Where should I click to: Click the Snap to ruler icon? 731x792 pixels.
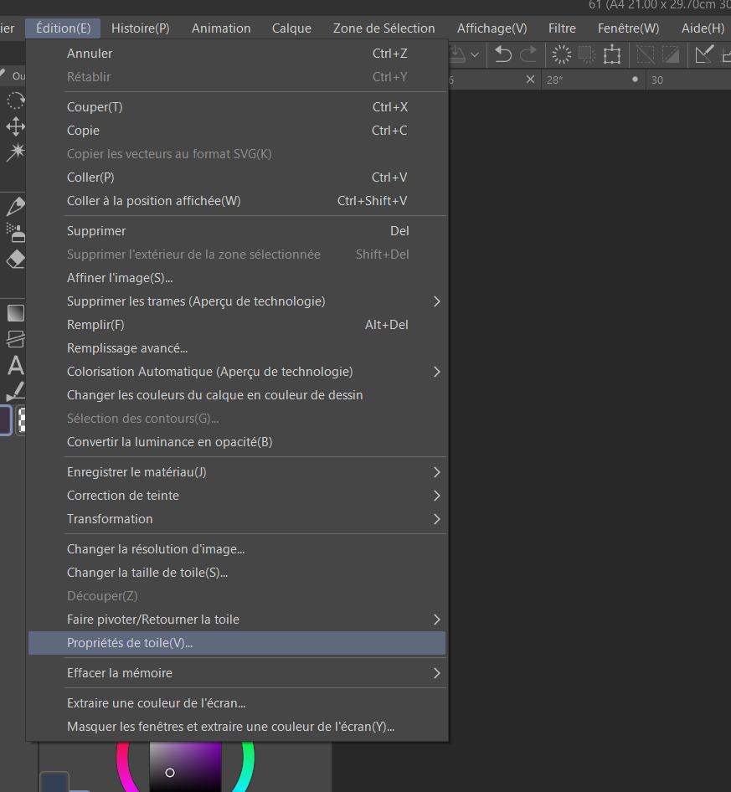pos(704,54)
